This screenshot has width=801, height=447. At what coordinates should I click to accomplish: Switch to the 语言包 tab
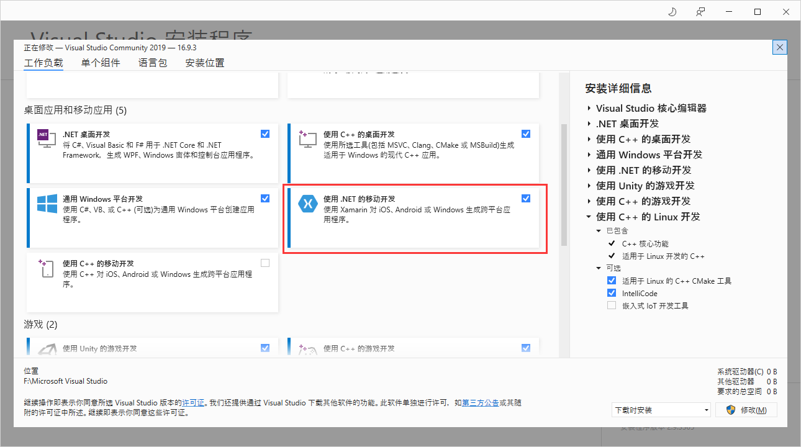153,63
